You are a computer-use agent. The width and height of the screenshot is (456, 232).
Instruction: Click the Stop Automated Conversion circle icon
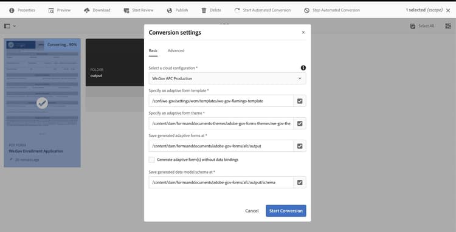tap(306, 10)
